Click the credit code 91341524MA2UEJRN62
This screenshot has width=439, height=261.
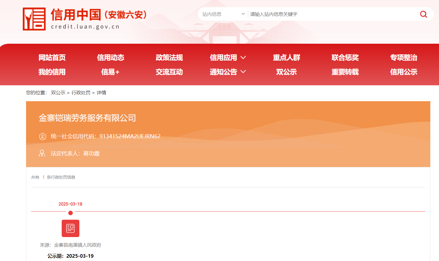130,136
